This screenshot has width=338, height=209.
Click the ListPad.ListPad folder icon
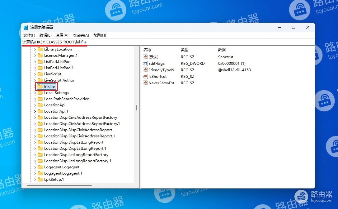coord(40,62)
